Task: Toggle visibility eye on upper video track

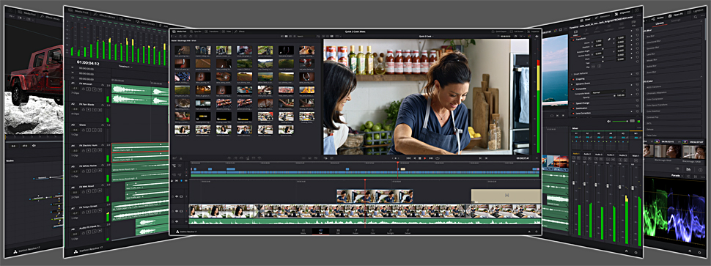Action: pyautogui.click(x=177, y=196)
